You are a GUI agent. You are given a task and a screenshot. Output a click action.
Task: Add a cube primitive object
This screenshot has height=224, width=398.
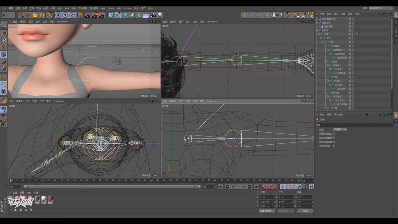tap(111, 15)
